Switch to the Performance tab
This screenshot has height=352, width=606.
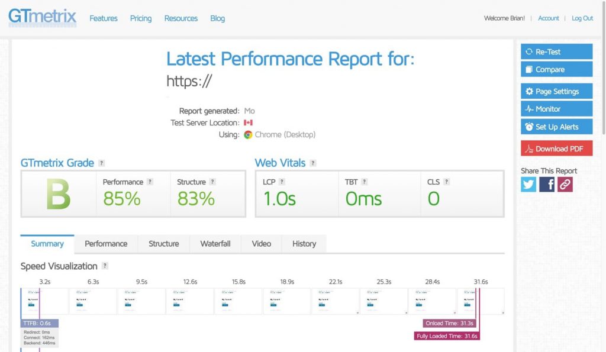(x=106, y=244)
